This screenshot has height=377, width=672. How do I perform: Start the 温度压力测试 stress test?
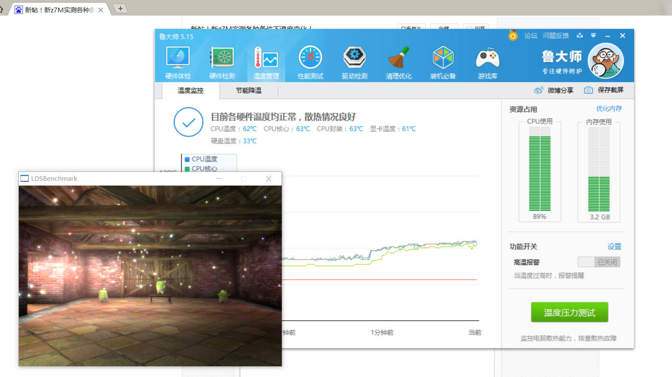click(569, 313)
